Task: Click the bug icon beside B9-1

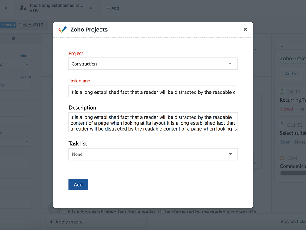Action: (282, 158)
